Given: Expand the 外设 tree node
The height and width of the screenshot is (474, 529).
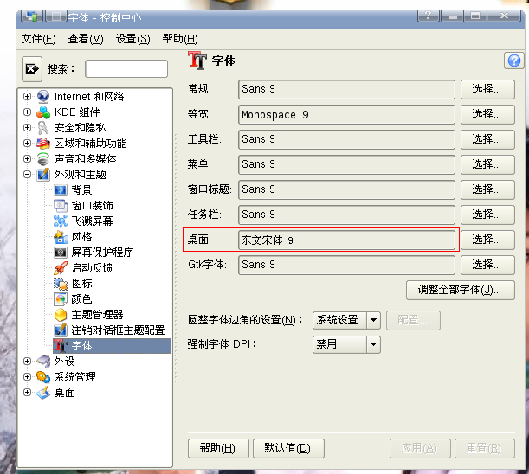Looking at the screenshot, I should 28,361.
